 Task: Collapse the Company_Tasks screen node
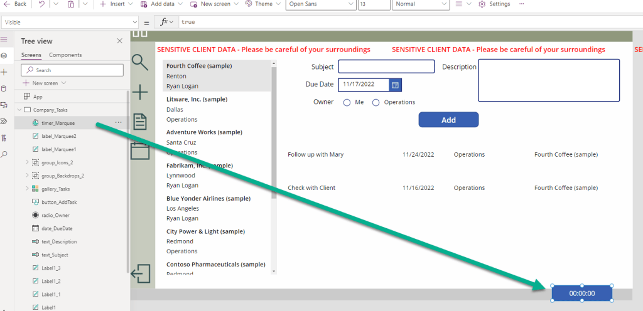coord(19,110)
